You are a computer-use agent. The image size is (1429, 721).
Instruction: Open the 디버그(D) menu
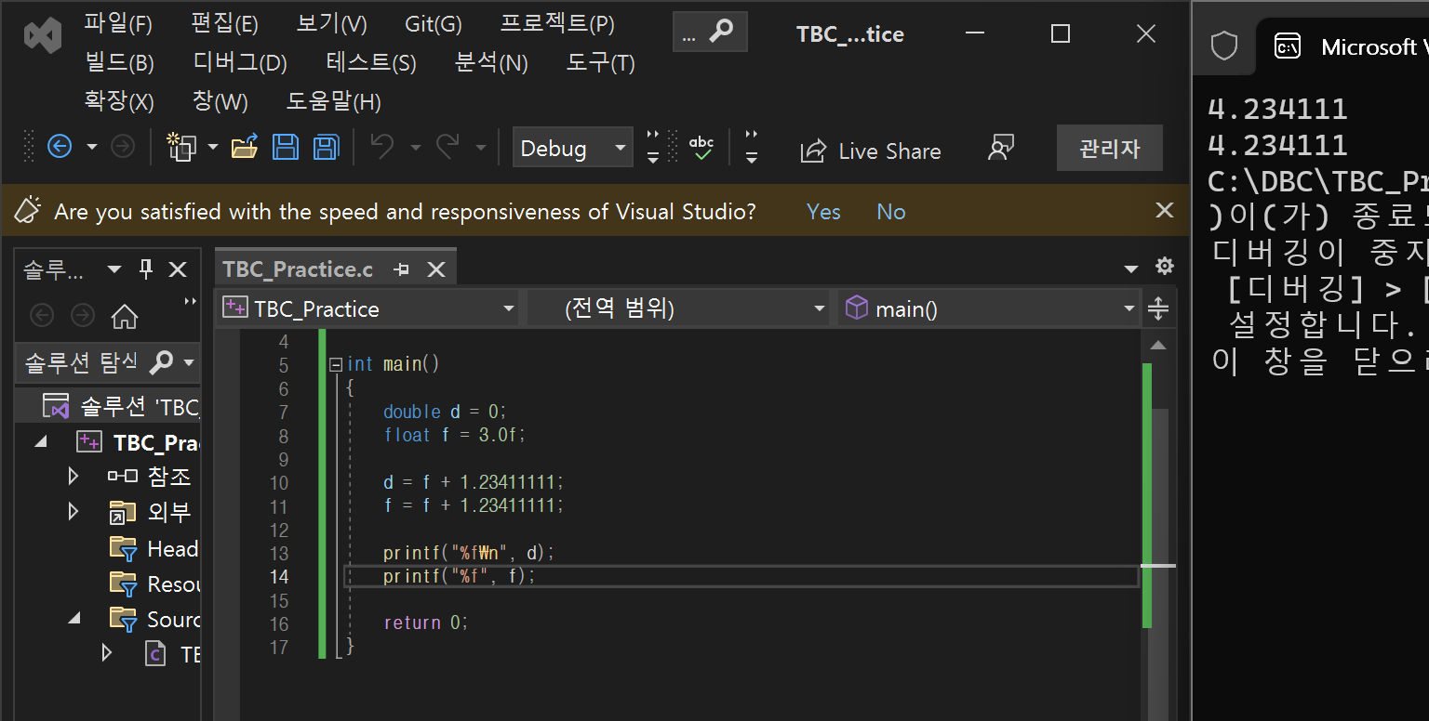(240, 62)
